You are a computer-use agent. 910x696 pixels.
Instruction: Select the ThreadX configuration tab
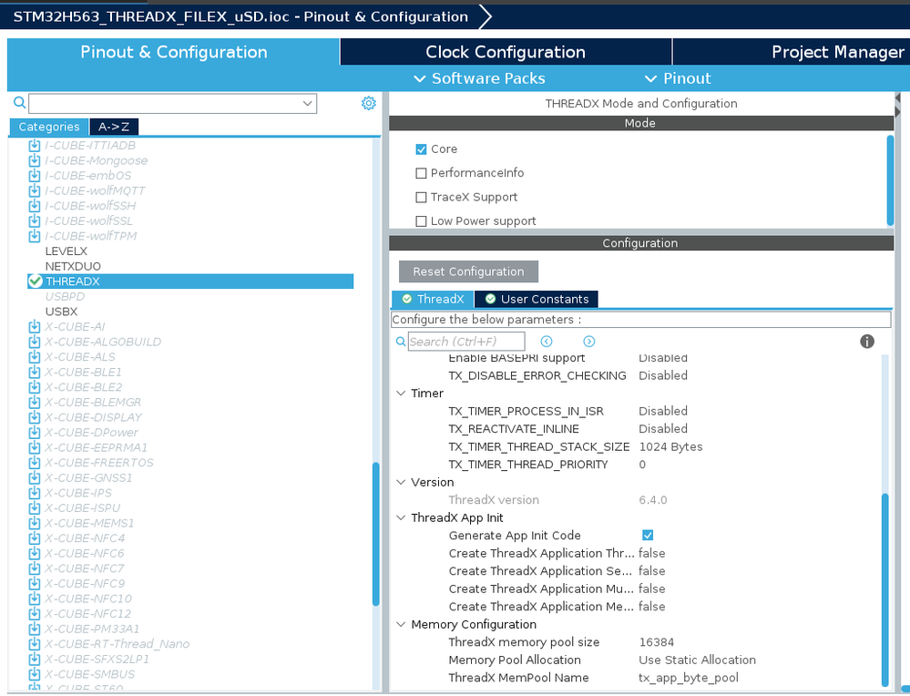pos(433,299)
